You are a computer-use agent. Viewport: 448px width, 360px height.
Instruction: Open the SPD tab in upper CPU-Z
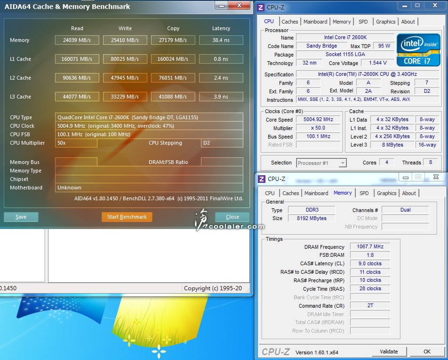(363, 22)
